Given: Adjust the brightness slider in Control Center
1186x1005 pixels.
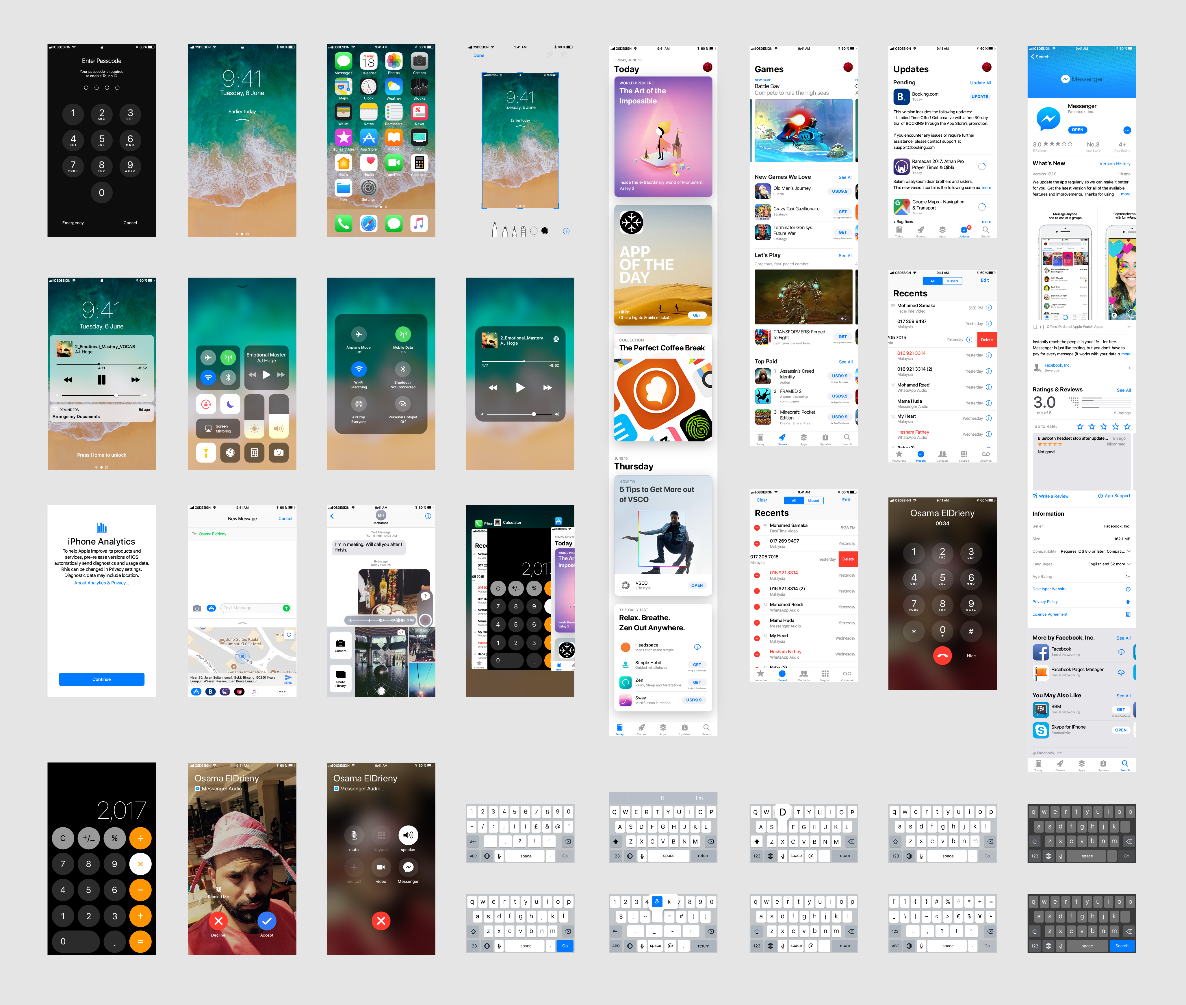Looking at the screenshot, I should (x=254, y=417).
